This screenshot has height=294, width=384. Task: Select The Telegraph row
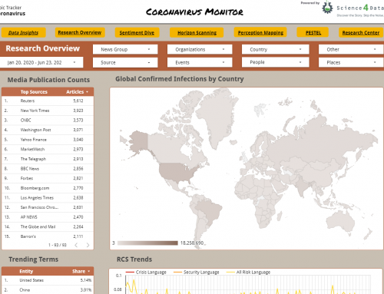click(48, 159)
